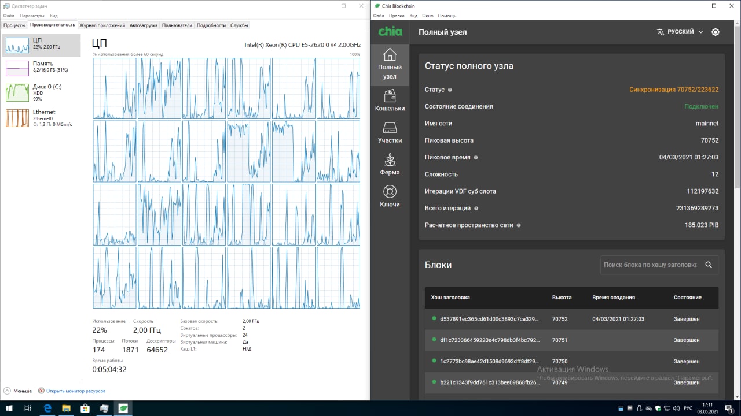The image size is (741, 416).
Task: Open block df1c723366459220e4c798db3f4bc792 row
Action: click(571, 340)
